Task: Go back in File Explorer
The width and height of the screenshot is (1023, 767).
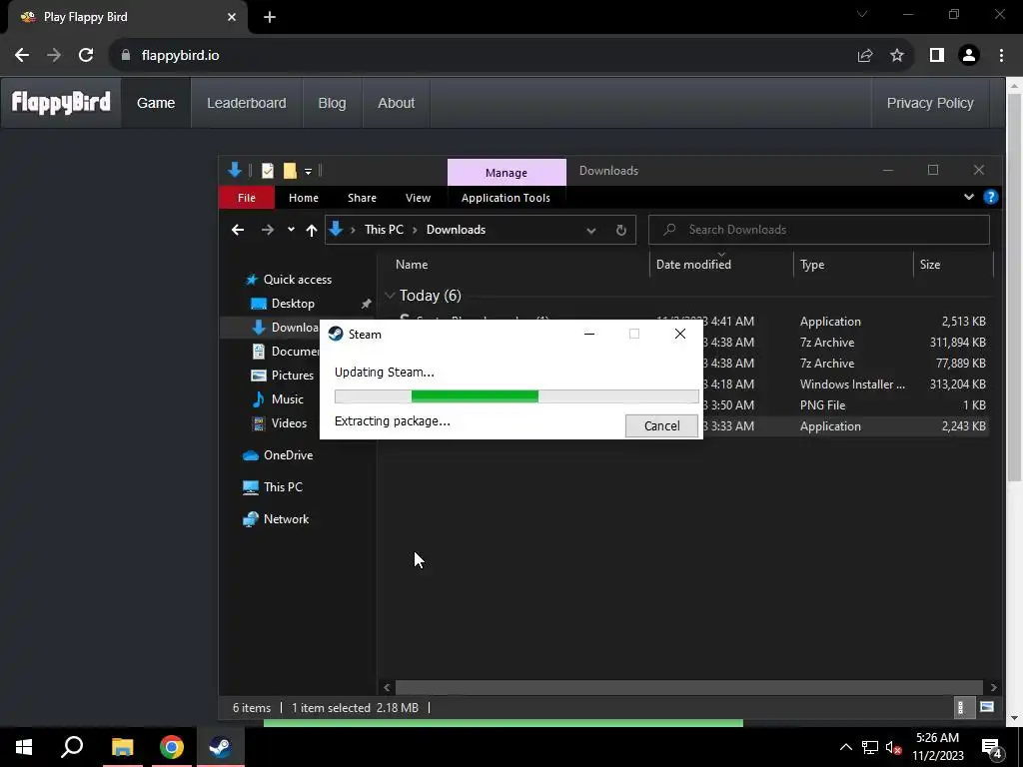Action: click(238, 230)
